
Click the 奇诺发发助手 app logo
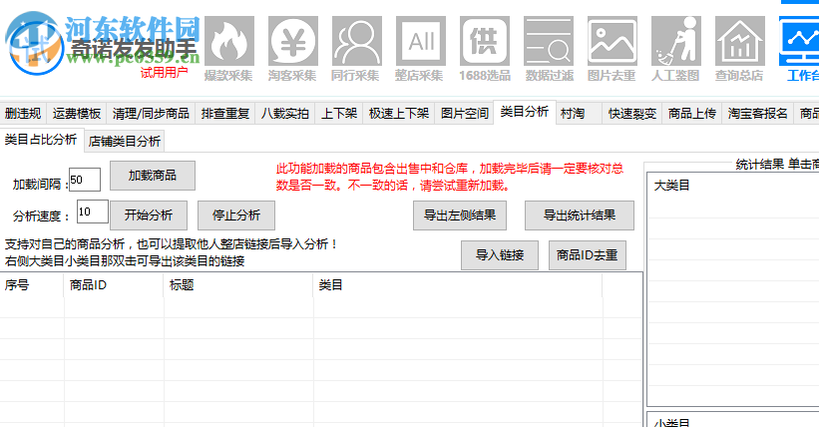(35, 44)
